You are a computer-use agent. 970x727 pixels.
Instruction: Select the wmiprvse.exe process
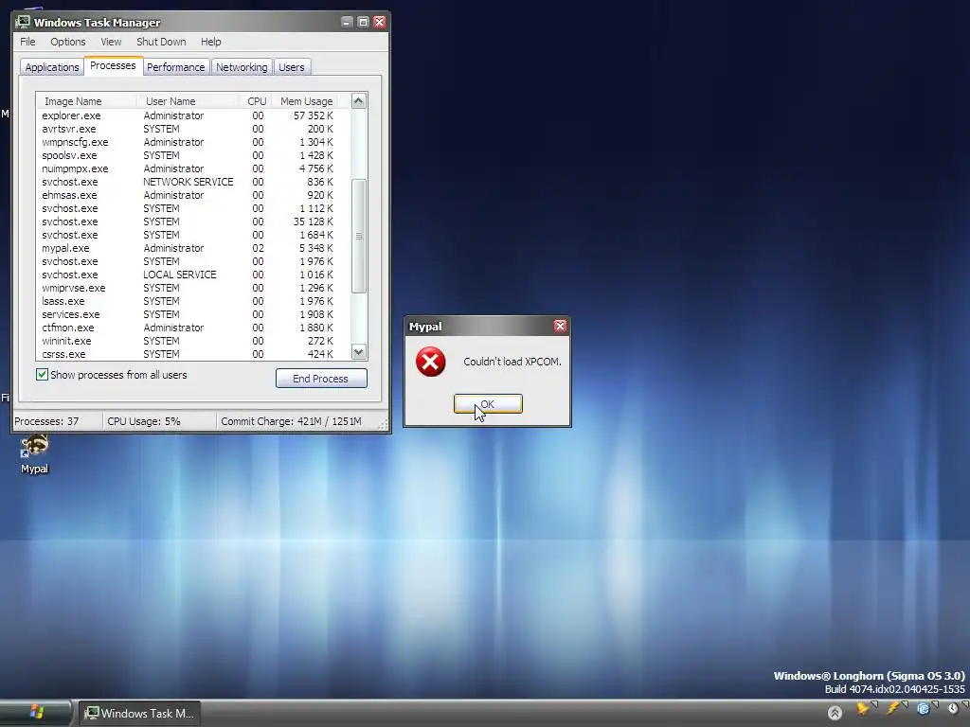click(x=193, y=288)
